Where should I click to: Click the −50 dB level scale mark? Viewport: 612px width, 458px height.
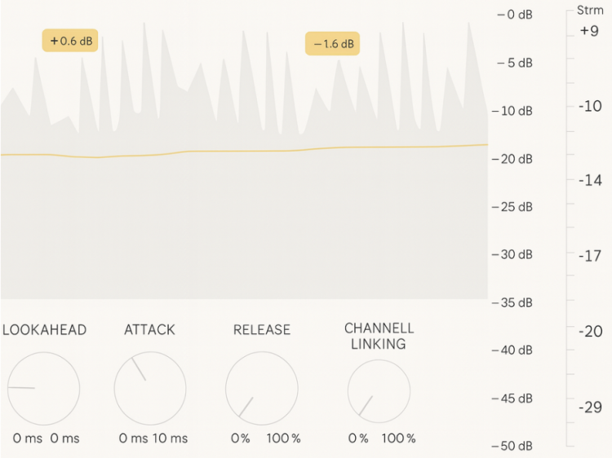[516, 446]
